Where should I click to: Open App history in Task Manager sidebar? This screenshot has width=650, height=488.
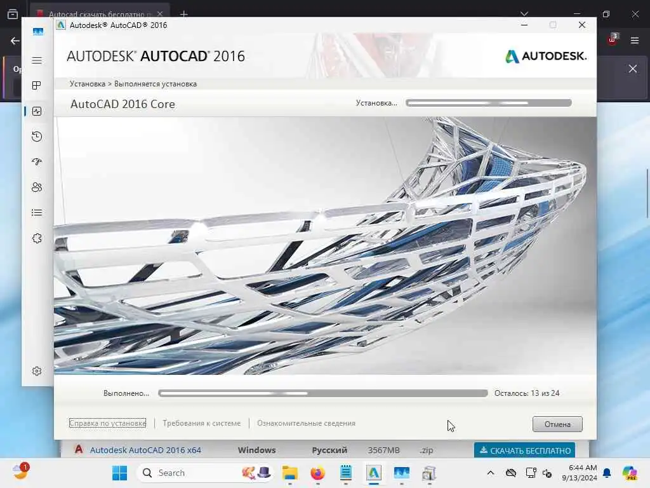pos(37,137)
